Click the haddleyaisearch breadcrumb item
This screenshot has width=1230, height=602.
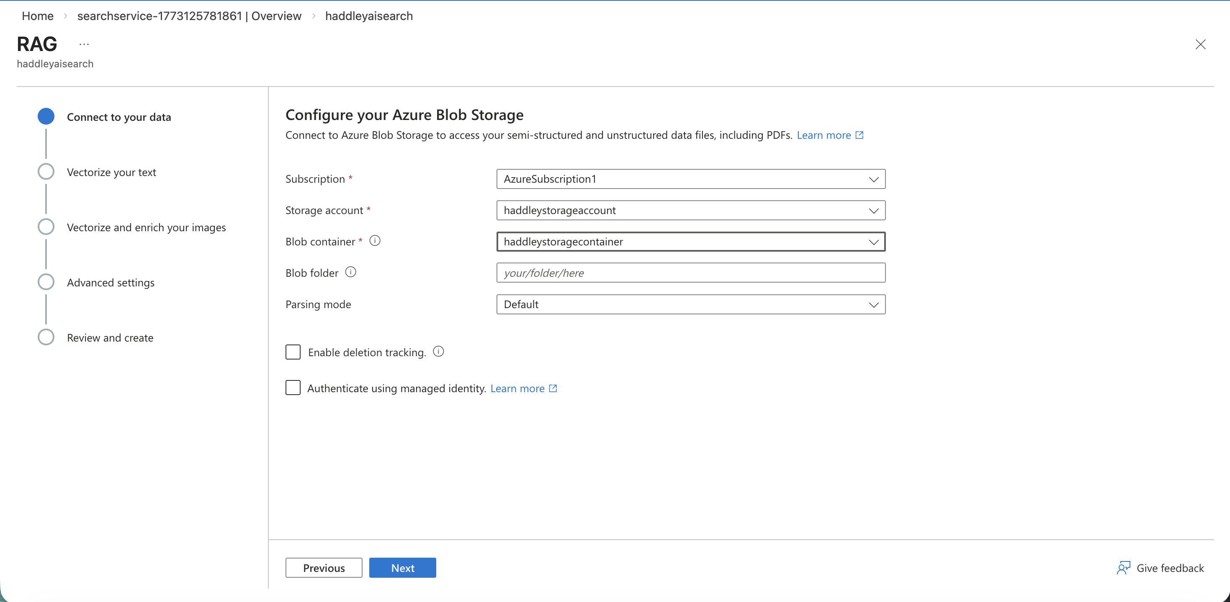pyautogui.click(x=368, y=16)
